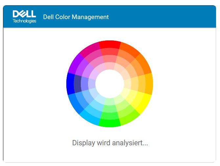Image resolution: width=220 pixels, height=166 pixels.
Task: Click the blue header bar
Action: (110, 16)
